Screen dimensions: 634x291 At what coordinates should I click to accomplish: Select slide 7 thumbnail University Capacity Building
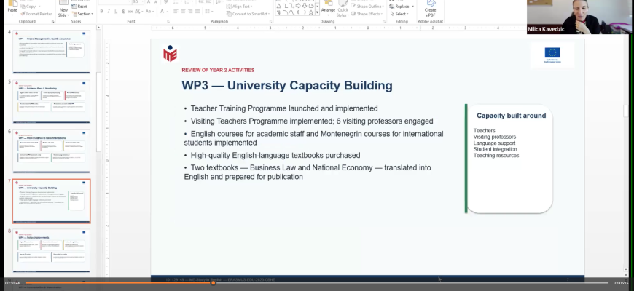[51, 201]
